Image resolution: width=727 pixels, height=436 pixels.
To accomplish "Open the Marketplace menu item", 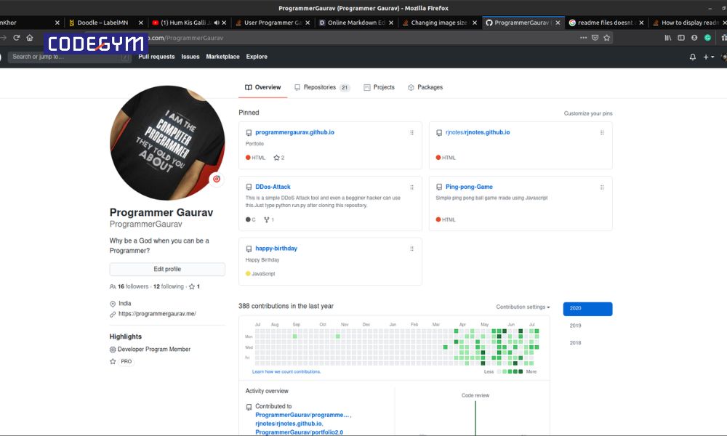I will click(x=222, y=56).
